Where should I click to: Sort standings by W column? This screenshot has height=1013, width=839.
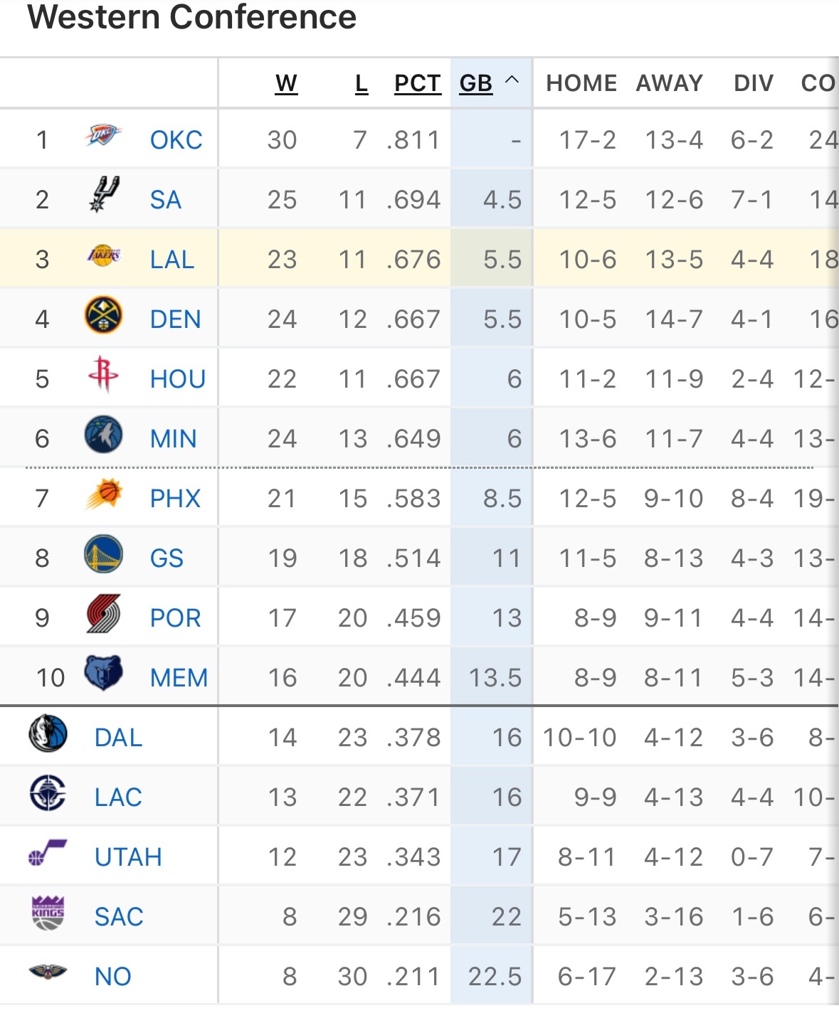[286, 83]
